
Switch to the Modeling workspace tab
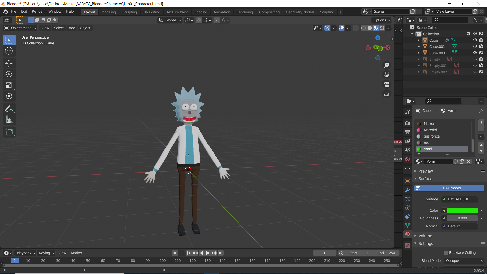point(109,12)
